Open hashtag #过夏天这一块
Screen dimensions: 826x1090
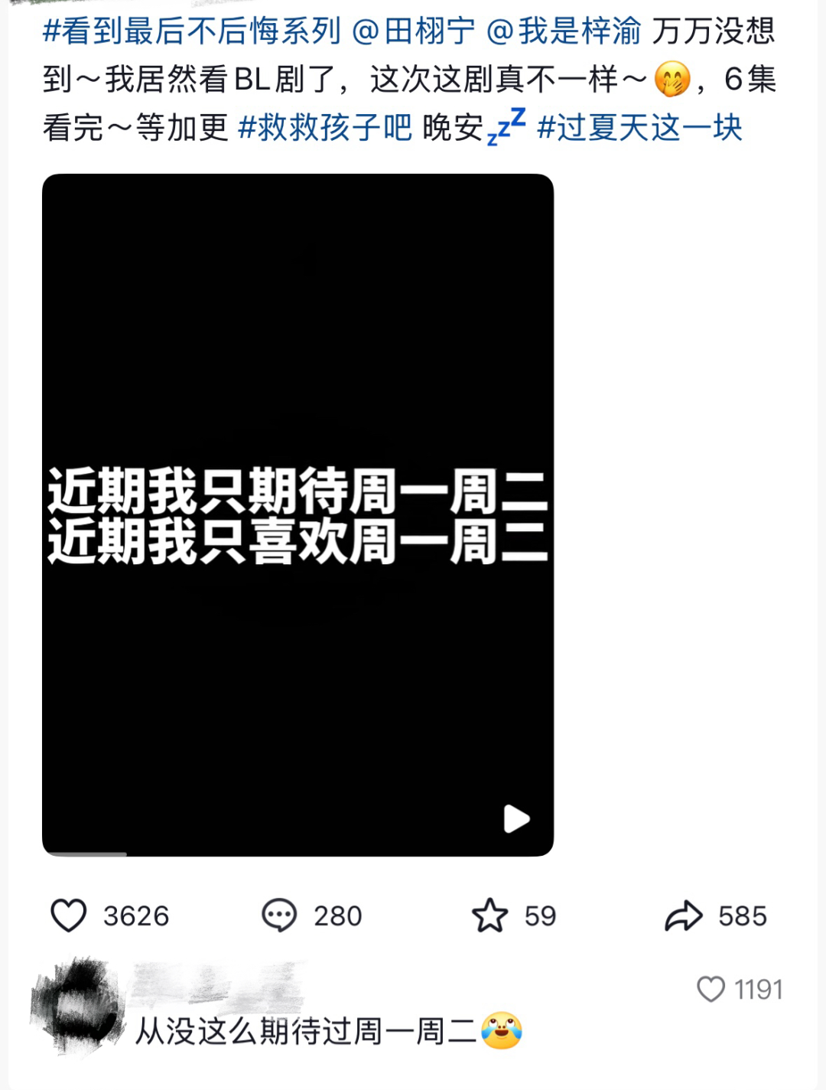[x=639, y=127]
